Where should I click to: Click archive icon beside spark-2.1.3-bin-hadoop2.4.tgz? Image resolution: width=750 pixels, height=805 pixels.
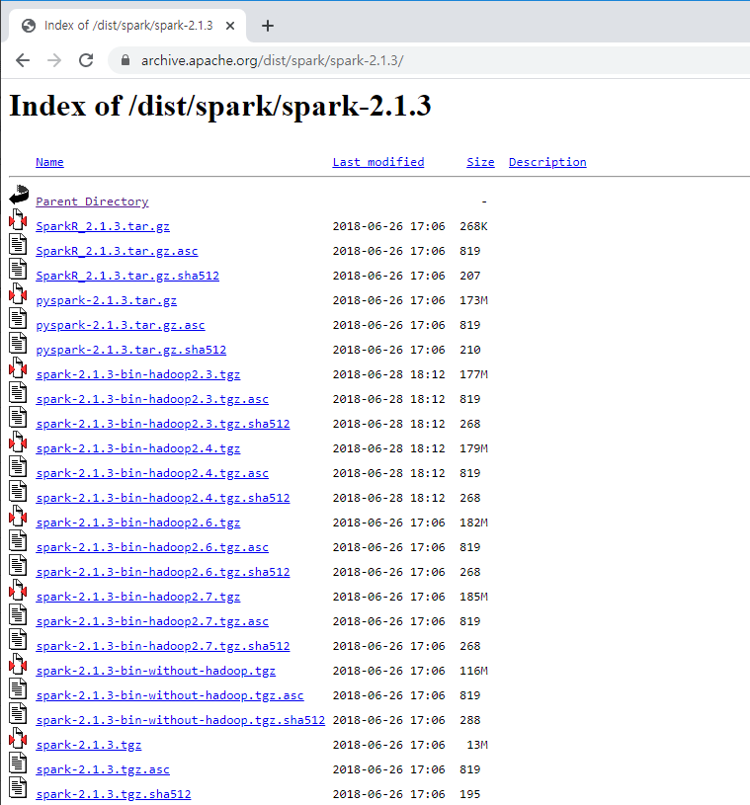(18, 442)
